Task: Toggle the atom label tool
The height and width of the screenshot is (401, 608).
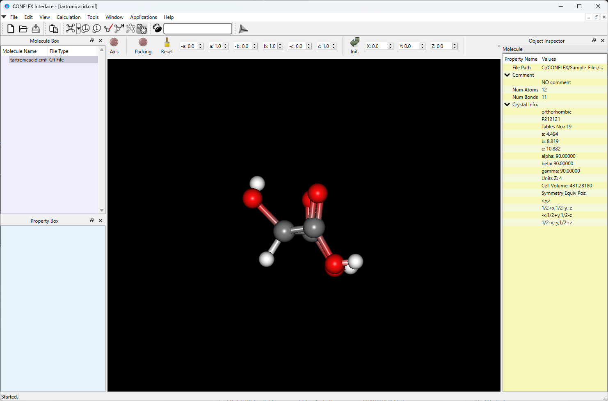Action: [x=85, y=29]
